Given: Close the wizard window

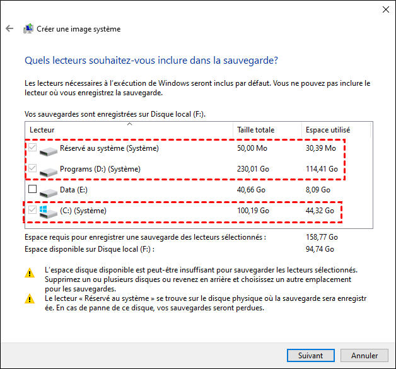Looking at the screenshot, I should 386,9.
